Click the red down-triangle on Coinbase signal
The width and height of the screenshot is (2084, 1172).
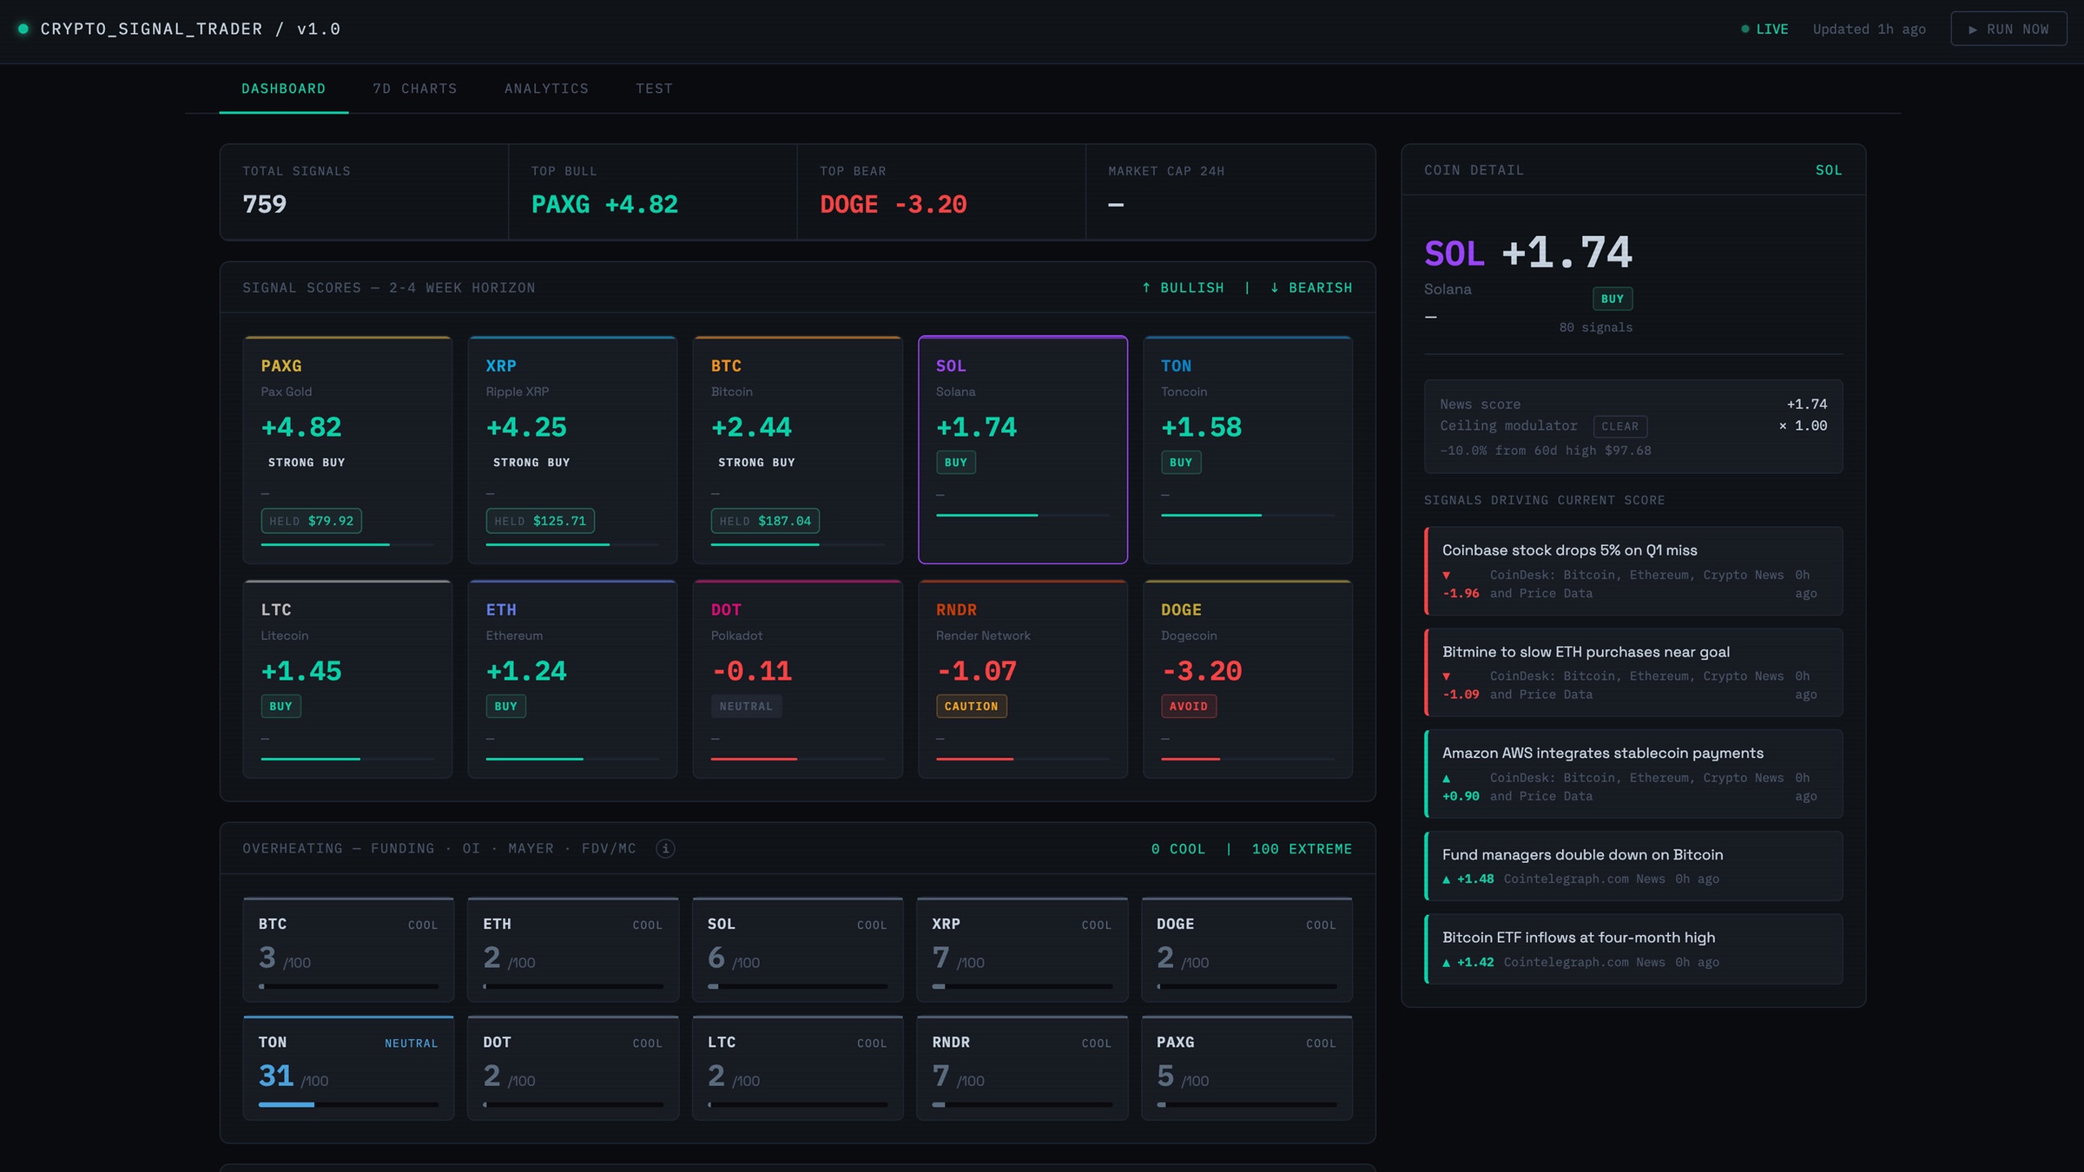tap(1447, 576)
